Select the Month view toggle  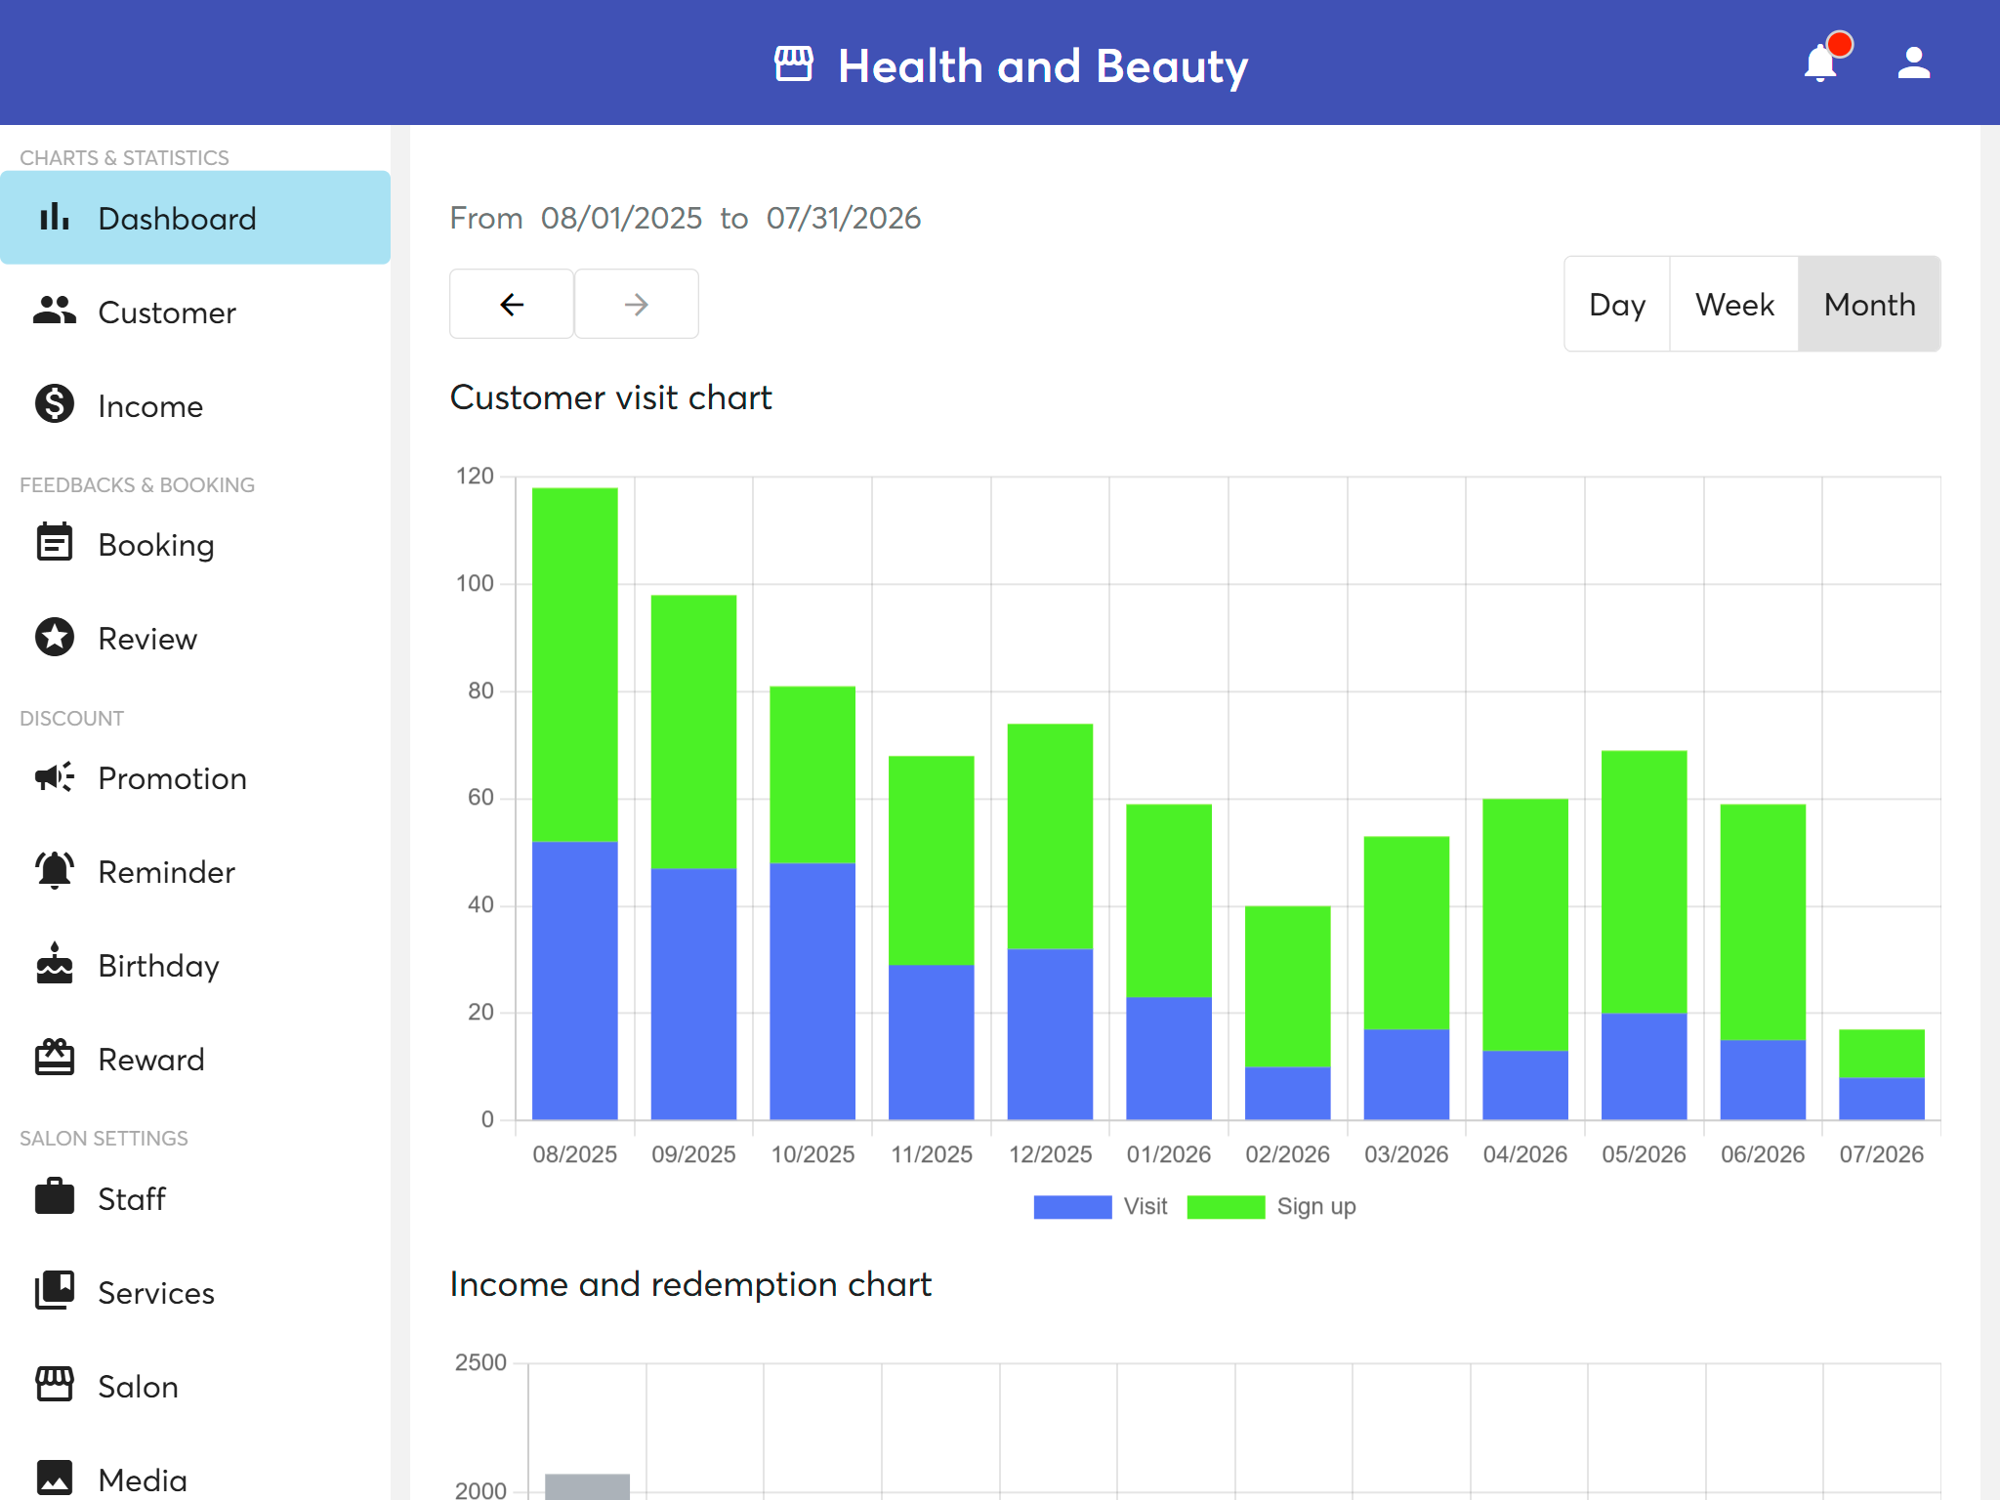point(1869,304)
